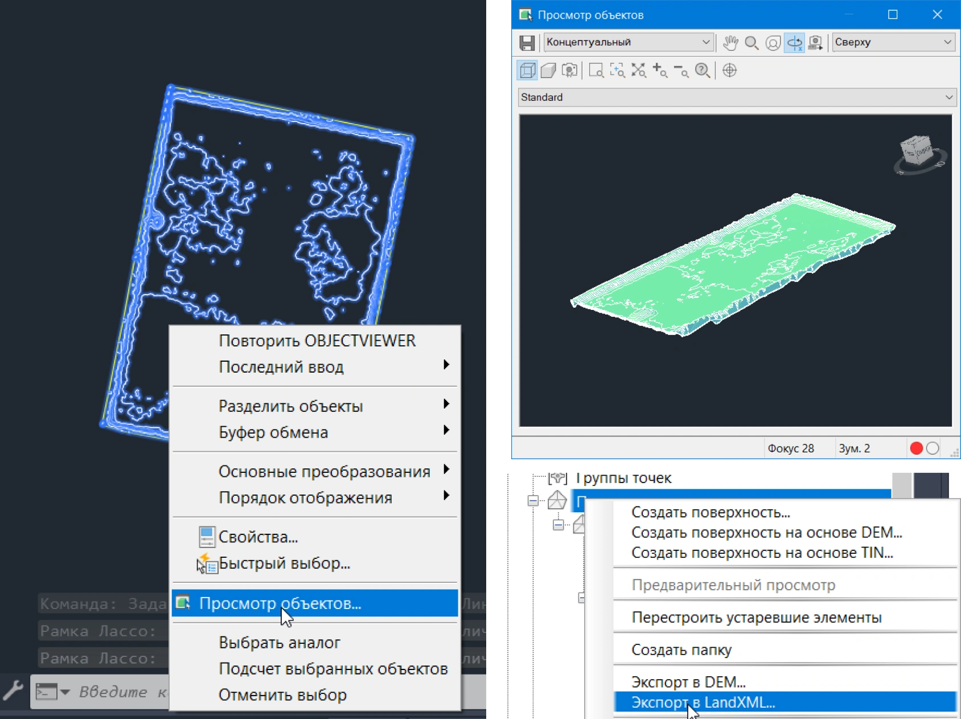This screenshot has width=961, height=719.
Task: Choose Экспорт в LandXML from context menu
Action: pyautogui.click(x=703, y=702)
